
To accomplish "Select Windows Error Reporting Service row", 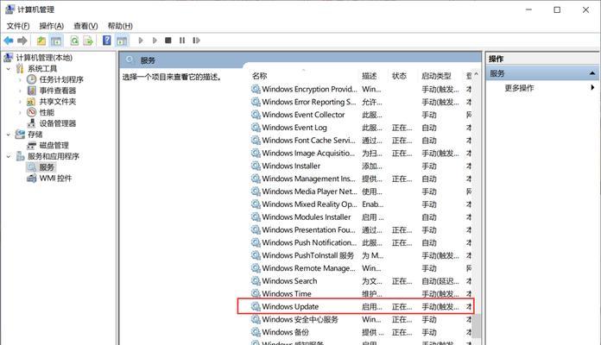I will (x=362, y=102).
